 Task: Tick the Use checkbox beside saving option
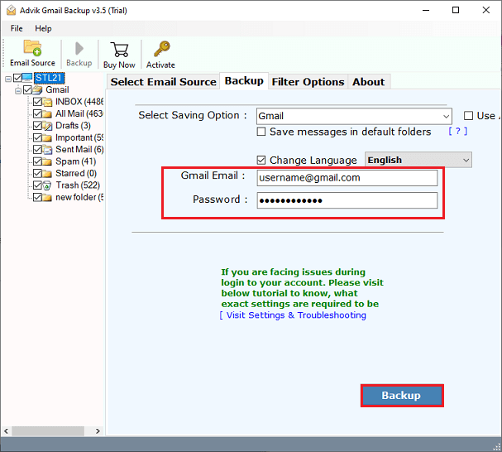click(468, 116)
